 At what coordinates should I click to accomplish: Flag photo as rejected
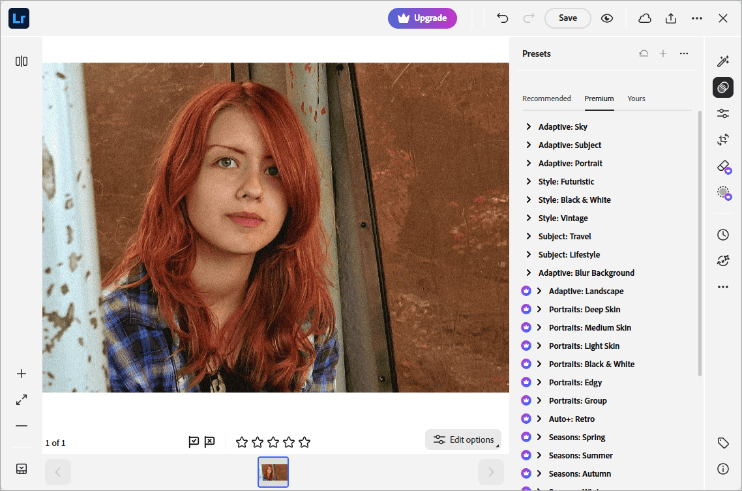[x=209, y=442]
